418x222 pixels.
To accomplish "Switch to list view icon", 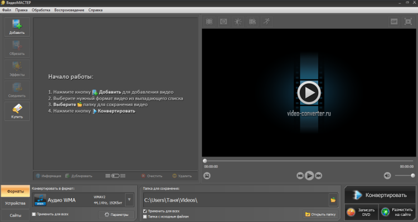I will [108, 176].
